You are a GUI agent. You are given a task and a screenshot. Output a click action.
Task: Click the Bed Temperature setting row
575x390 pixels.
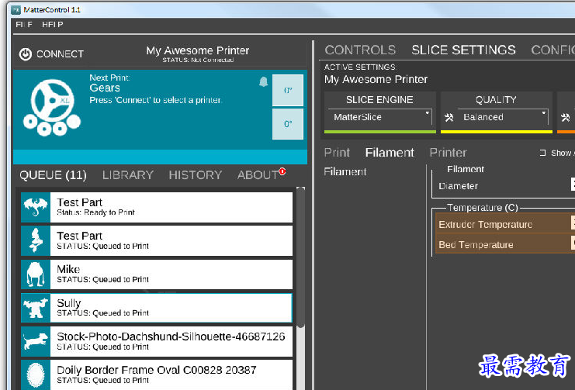[505, 244]
